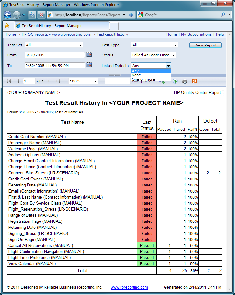Select One or more option

point(151,79)
